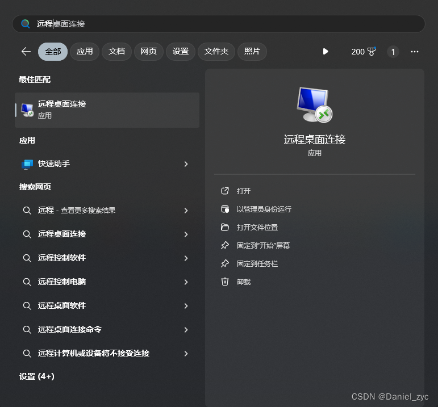Screen dimensions: 438x407
Task: Switch to the 应用 filter tab
Action: click(x=85, y=52)
